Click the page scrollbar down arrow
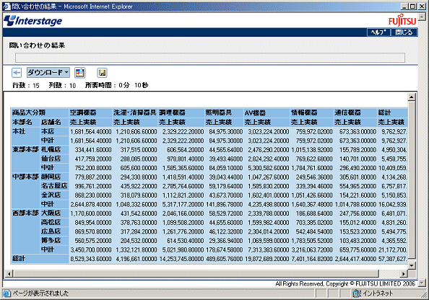Screen dimensions: 429x300 click(x=422, y=283)
